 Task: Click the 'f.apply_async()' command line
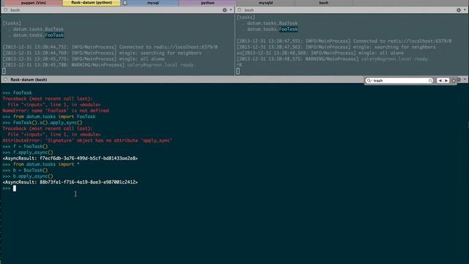tap(28, 153)
